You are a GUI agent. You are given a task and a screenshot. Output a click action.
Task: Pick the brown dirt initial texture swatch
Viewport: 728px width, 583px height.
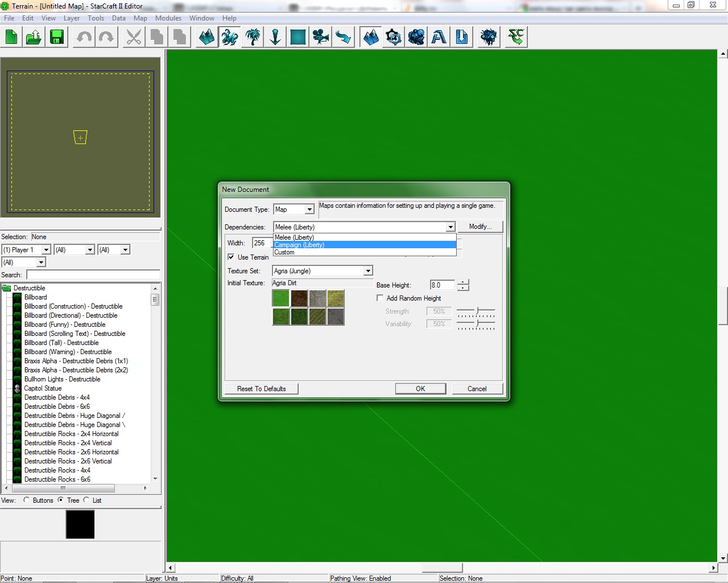pyautogui.click(x=299, y=298)
